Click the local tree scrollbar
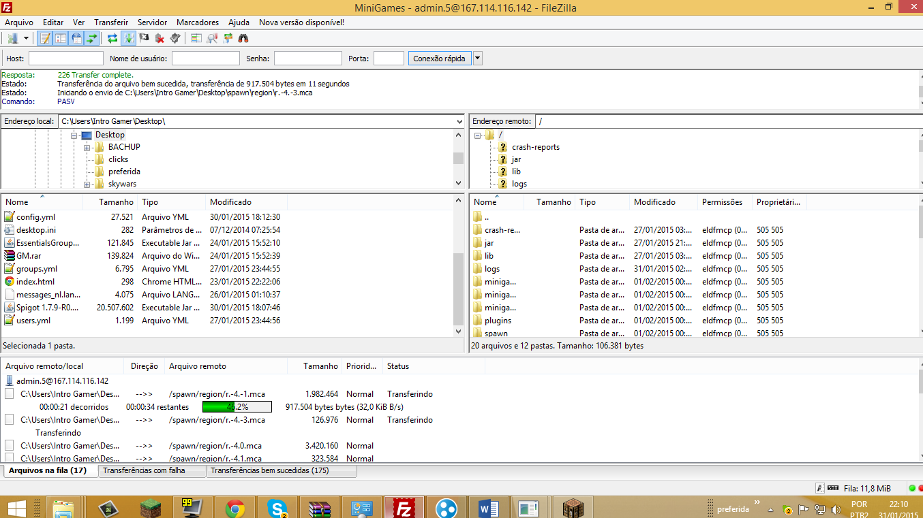 [459, 159]
